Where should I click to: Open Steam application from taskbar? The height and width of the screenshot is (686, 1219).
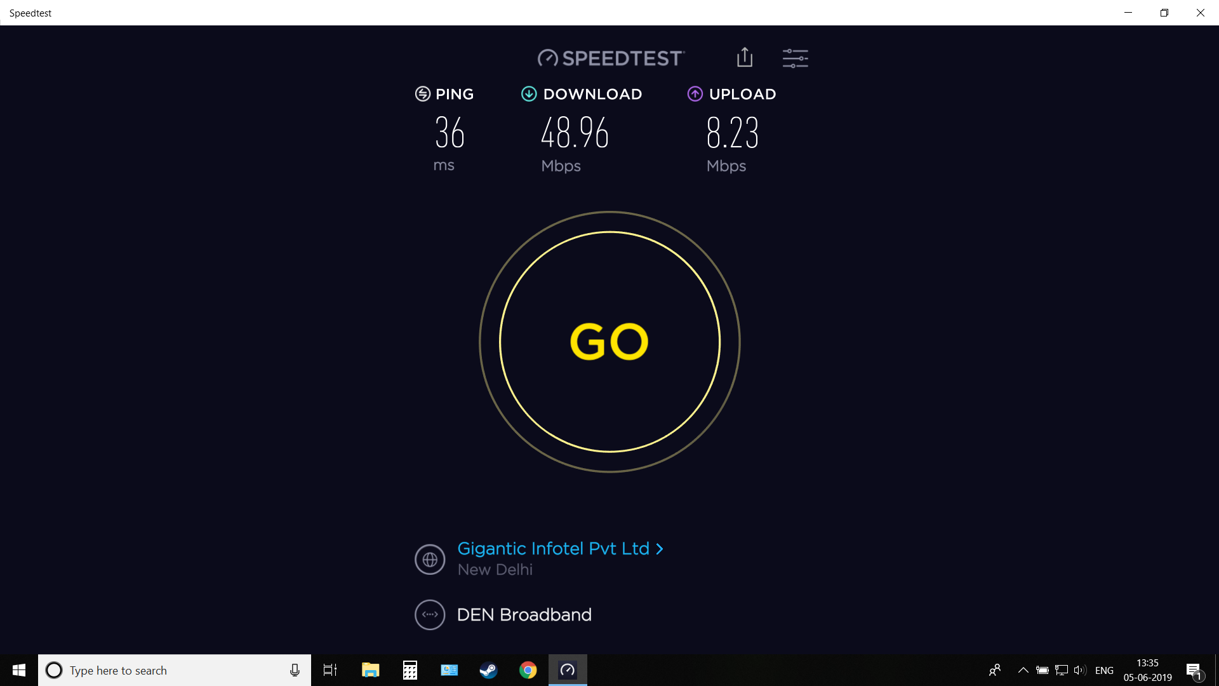[x=488, y=670]
